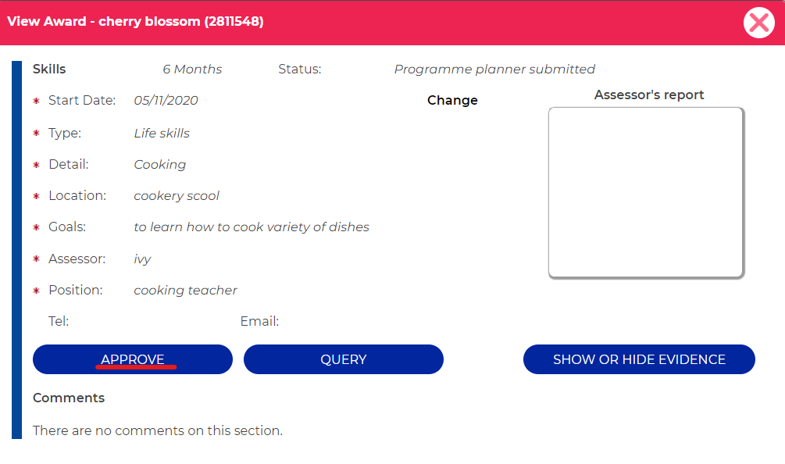Screen dimensions: 785x464
Task: Click the status text Programme planner submitted
Action: [x=494, y=69]
